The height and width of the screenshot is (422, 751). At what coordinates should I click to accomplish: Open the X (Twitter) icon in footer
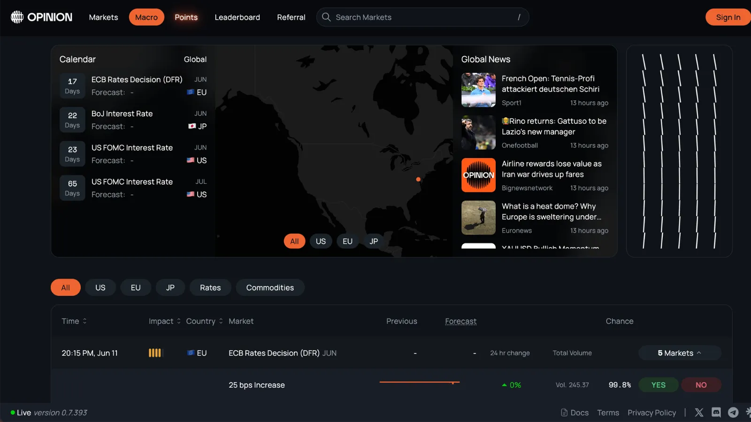point(699,413)
